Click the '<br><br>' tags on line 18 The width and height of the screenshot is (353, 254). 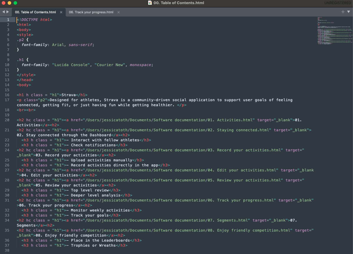(26, 110)
